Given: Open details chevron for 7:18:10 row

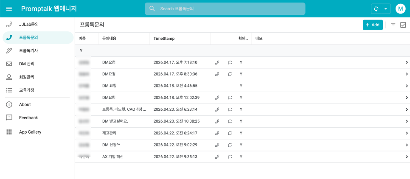Looking at the screenshot, I should pyautogui.click(x=407, y=62).
